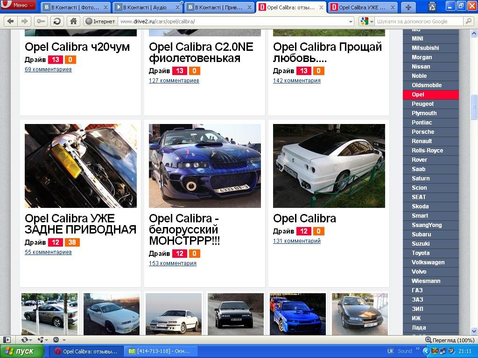The width and height of the screenshot is (478, 358).
Task: Open the Opera Меню button
Action: (x=18, y=5)
